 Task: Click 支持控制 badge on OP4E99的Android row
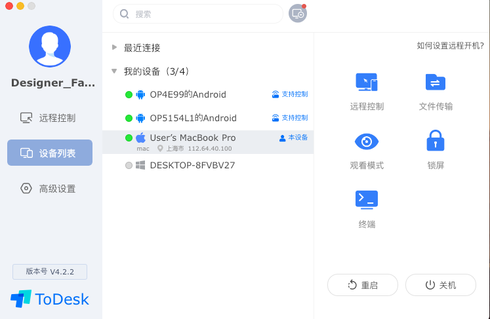click(x=290, y=94)
